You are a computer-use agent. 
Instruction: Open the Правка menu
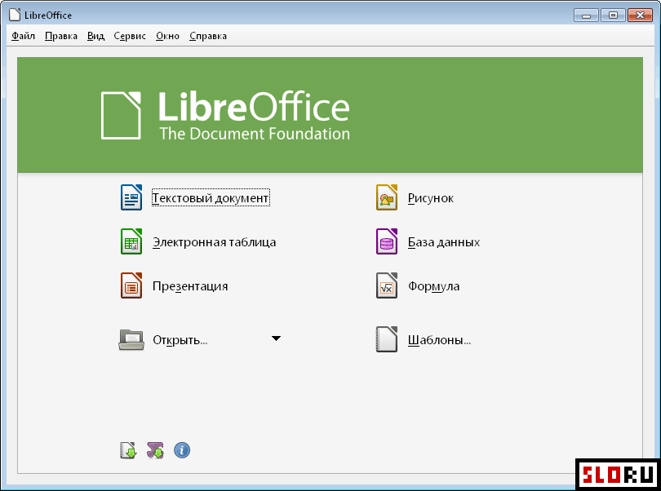pyautogui.click(x=61, y=36)
